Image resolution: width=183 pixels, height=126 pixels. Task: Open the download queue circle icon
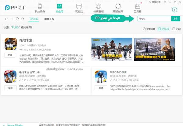pyautogui.click(x=174, y=10)
